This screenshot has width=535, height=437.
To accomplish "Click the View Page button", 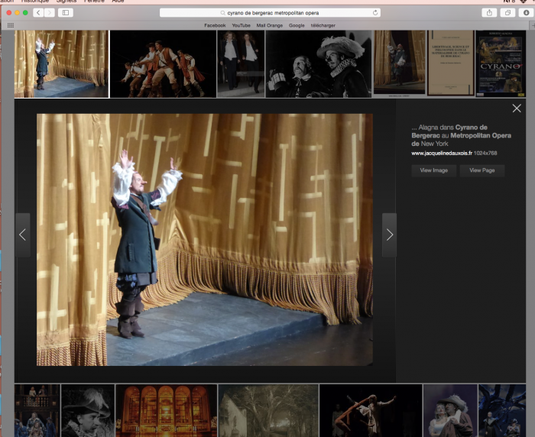I will (481, 170).
